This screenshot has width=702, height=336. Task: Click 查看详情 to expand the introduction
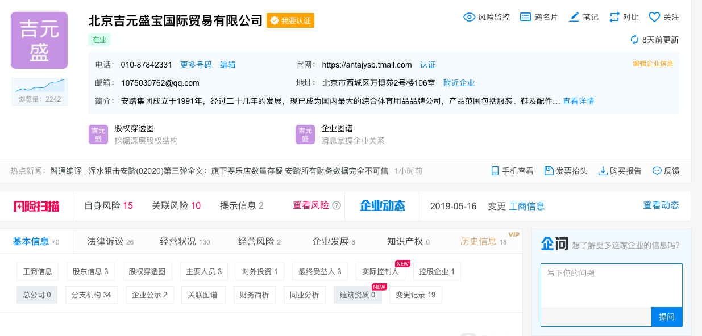(579, 101)
